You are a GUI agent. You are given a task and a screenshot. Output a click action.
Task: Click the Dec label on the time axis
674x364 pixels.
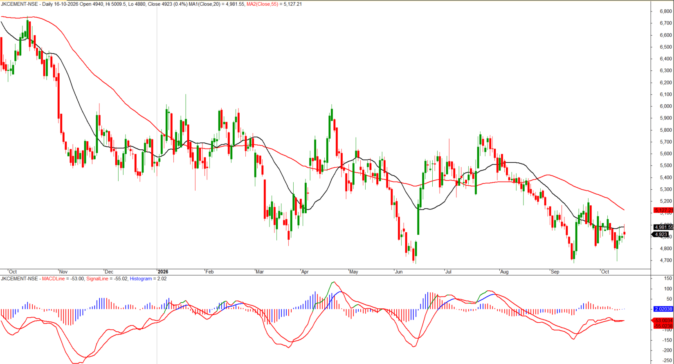pos(109,272)
